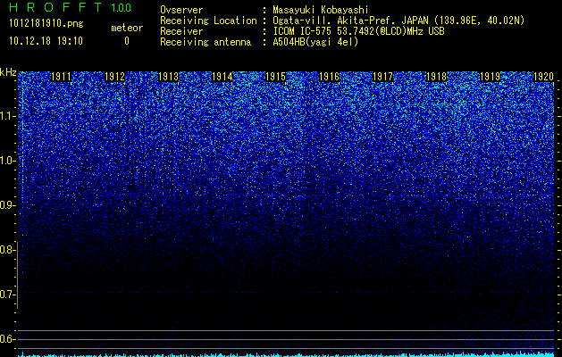The height and width of the screenshot is (357, 562).
Task: Click the 1911 time marker
Action: coord(62,77)
